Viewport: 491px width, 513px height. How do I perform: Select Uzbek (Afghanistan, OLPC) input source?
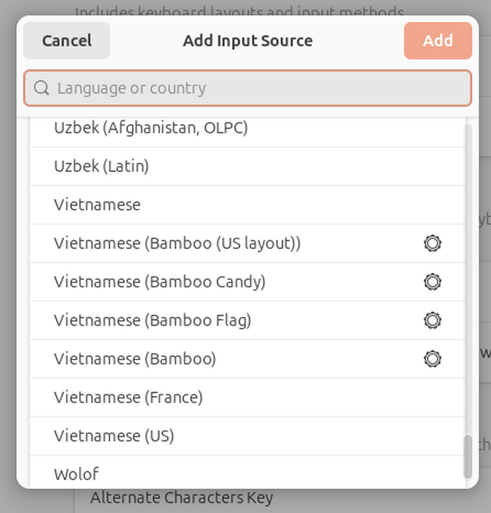pyautogui.click(x=151, y=128)
